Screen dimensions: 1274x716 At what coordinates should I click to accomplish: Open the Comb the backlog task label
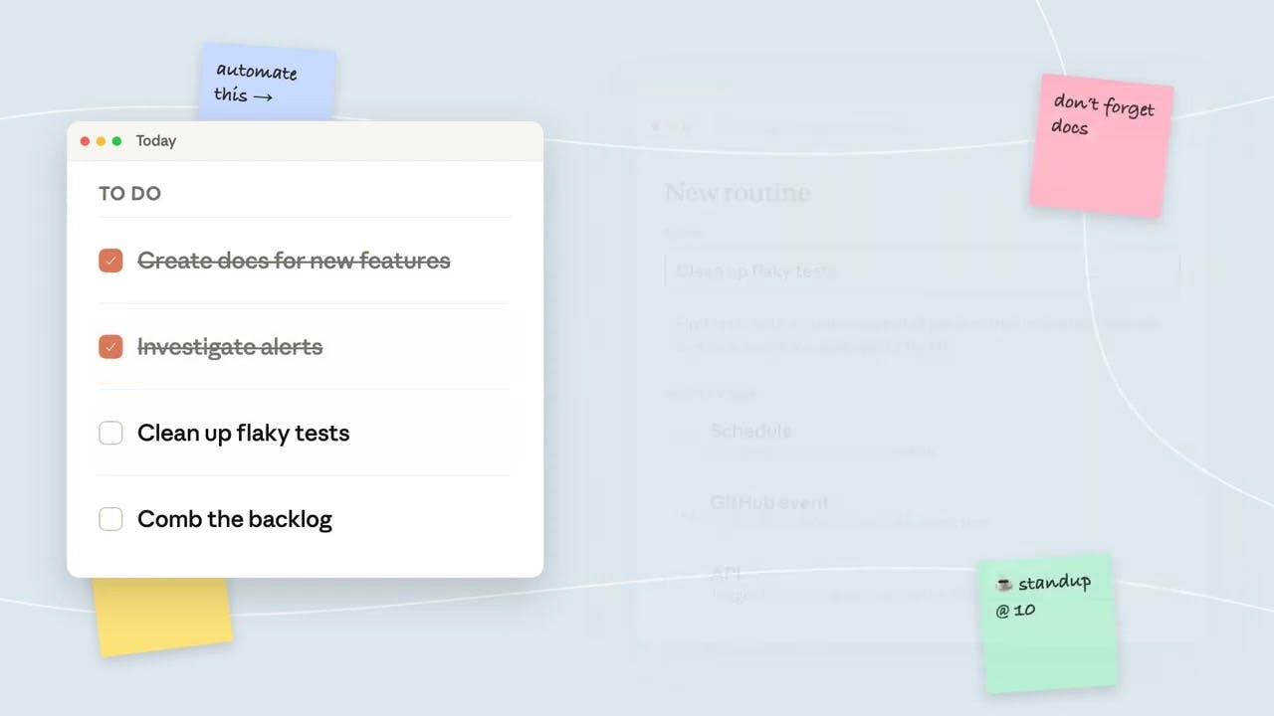pyautogui.click(x=235, y=519)
